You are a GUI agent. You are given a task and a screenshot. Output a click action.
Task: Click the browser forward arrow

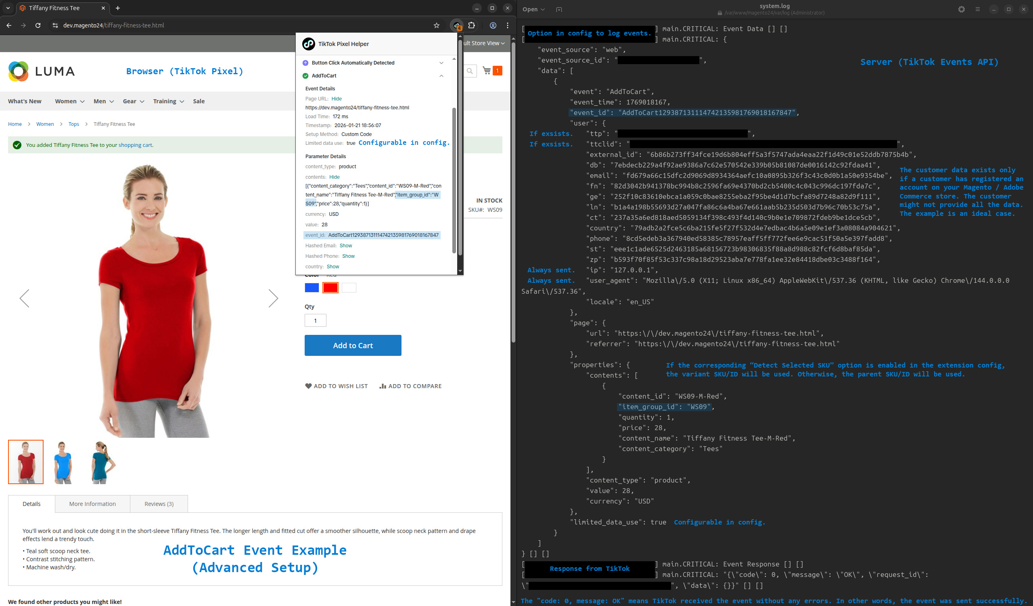[23, 25]
